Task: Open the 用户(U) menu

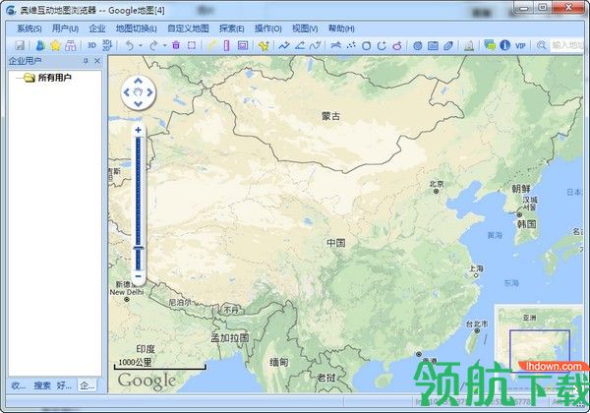Action: 65,29
